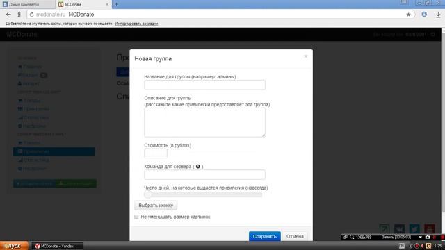
Task: Open the help icon next to Команда для сервера
Action: [x=197, y=167]
